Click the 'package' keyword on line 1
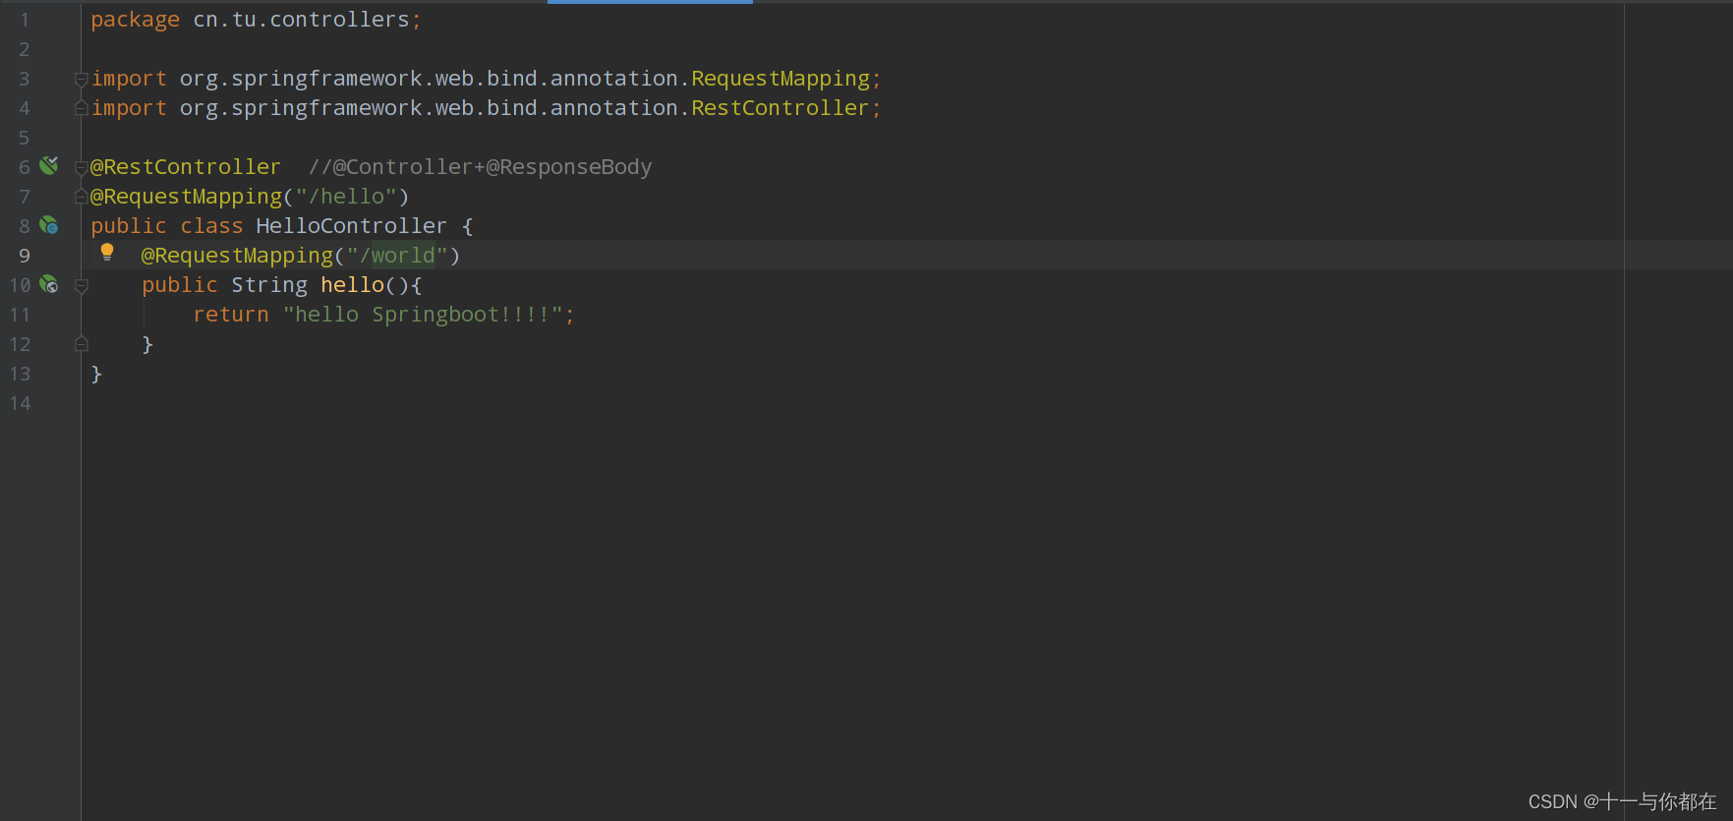The height and width of the screenshot is (821, 1733). 136,20
